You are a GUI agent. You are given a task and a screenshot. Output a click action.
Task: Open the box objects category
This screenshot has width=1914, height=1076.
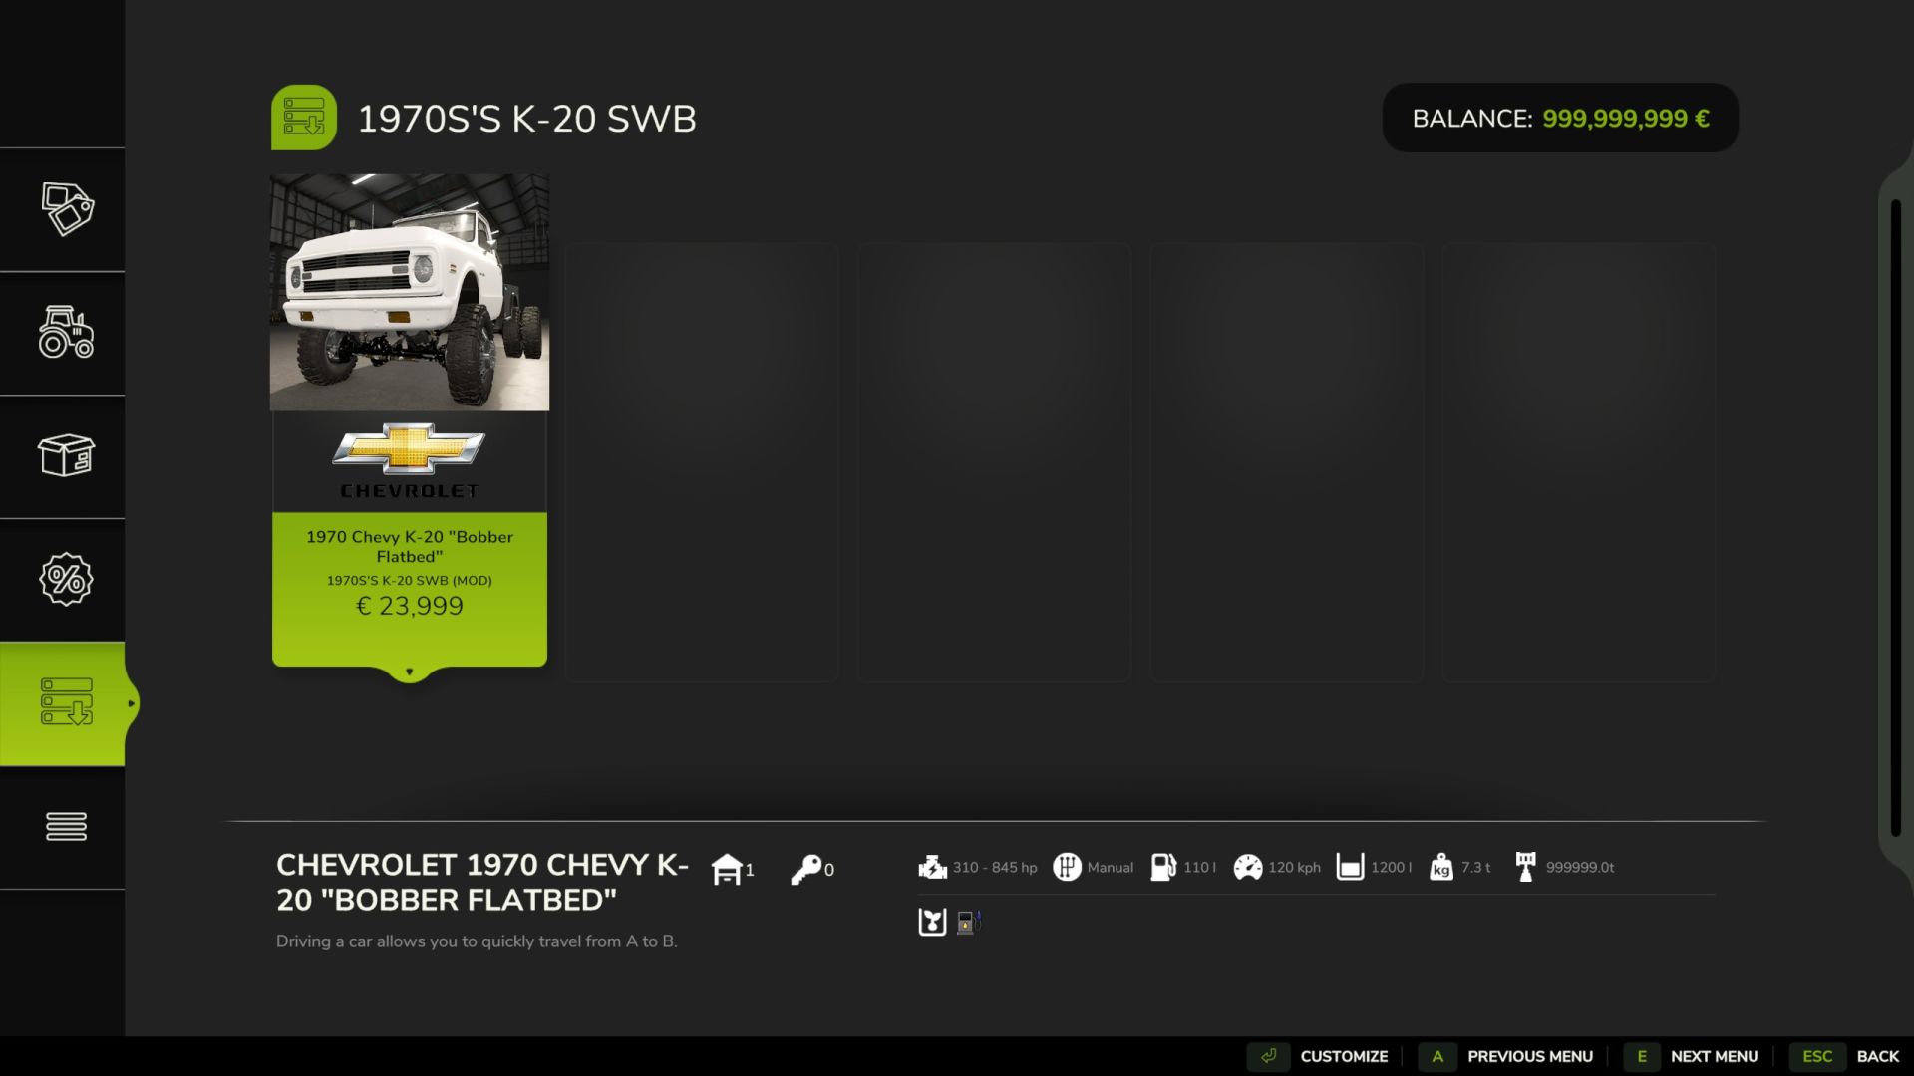pos(67,456)
